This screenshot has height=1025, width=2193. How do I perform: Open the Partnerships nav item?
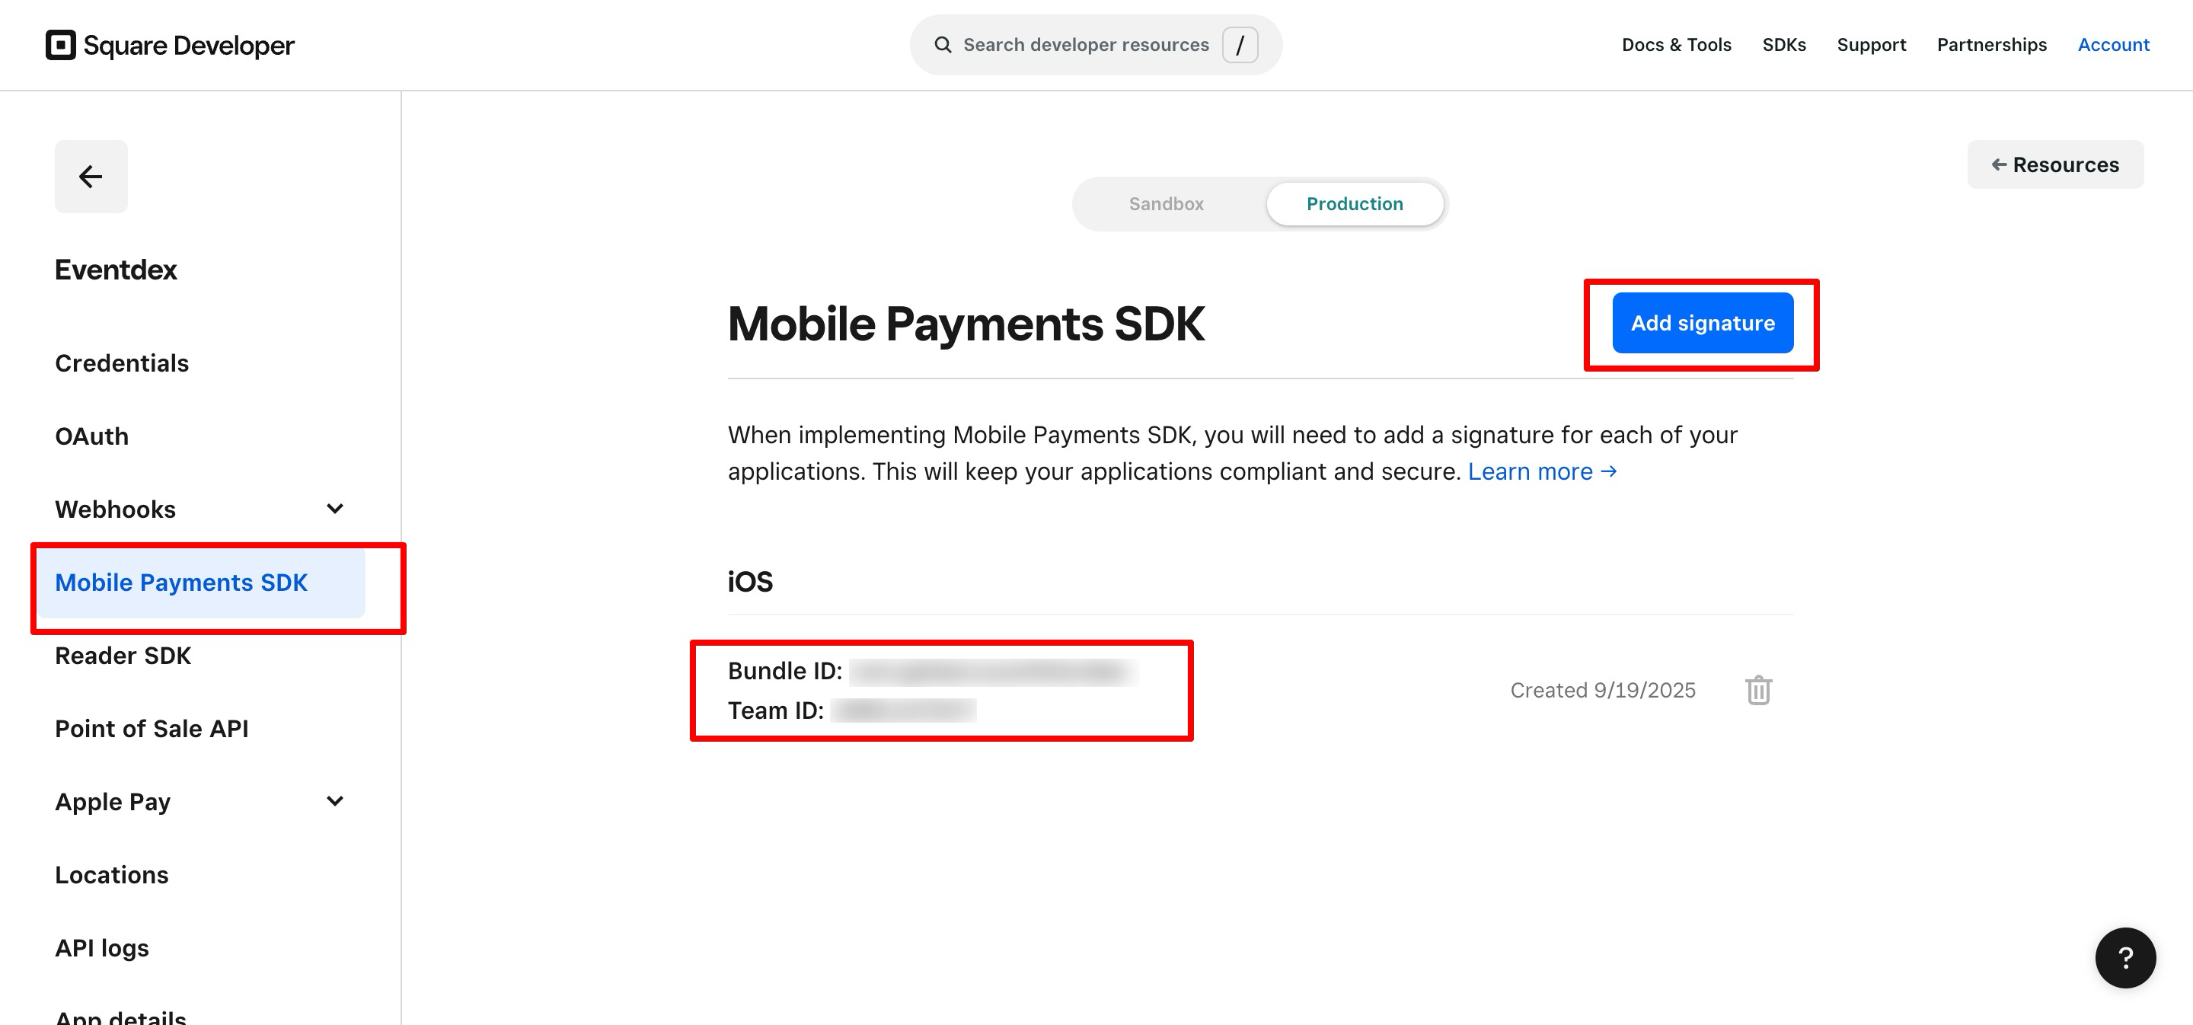click(x=1991, y=45)
